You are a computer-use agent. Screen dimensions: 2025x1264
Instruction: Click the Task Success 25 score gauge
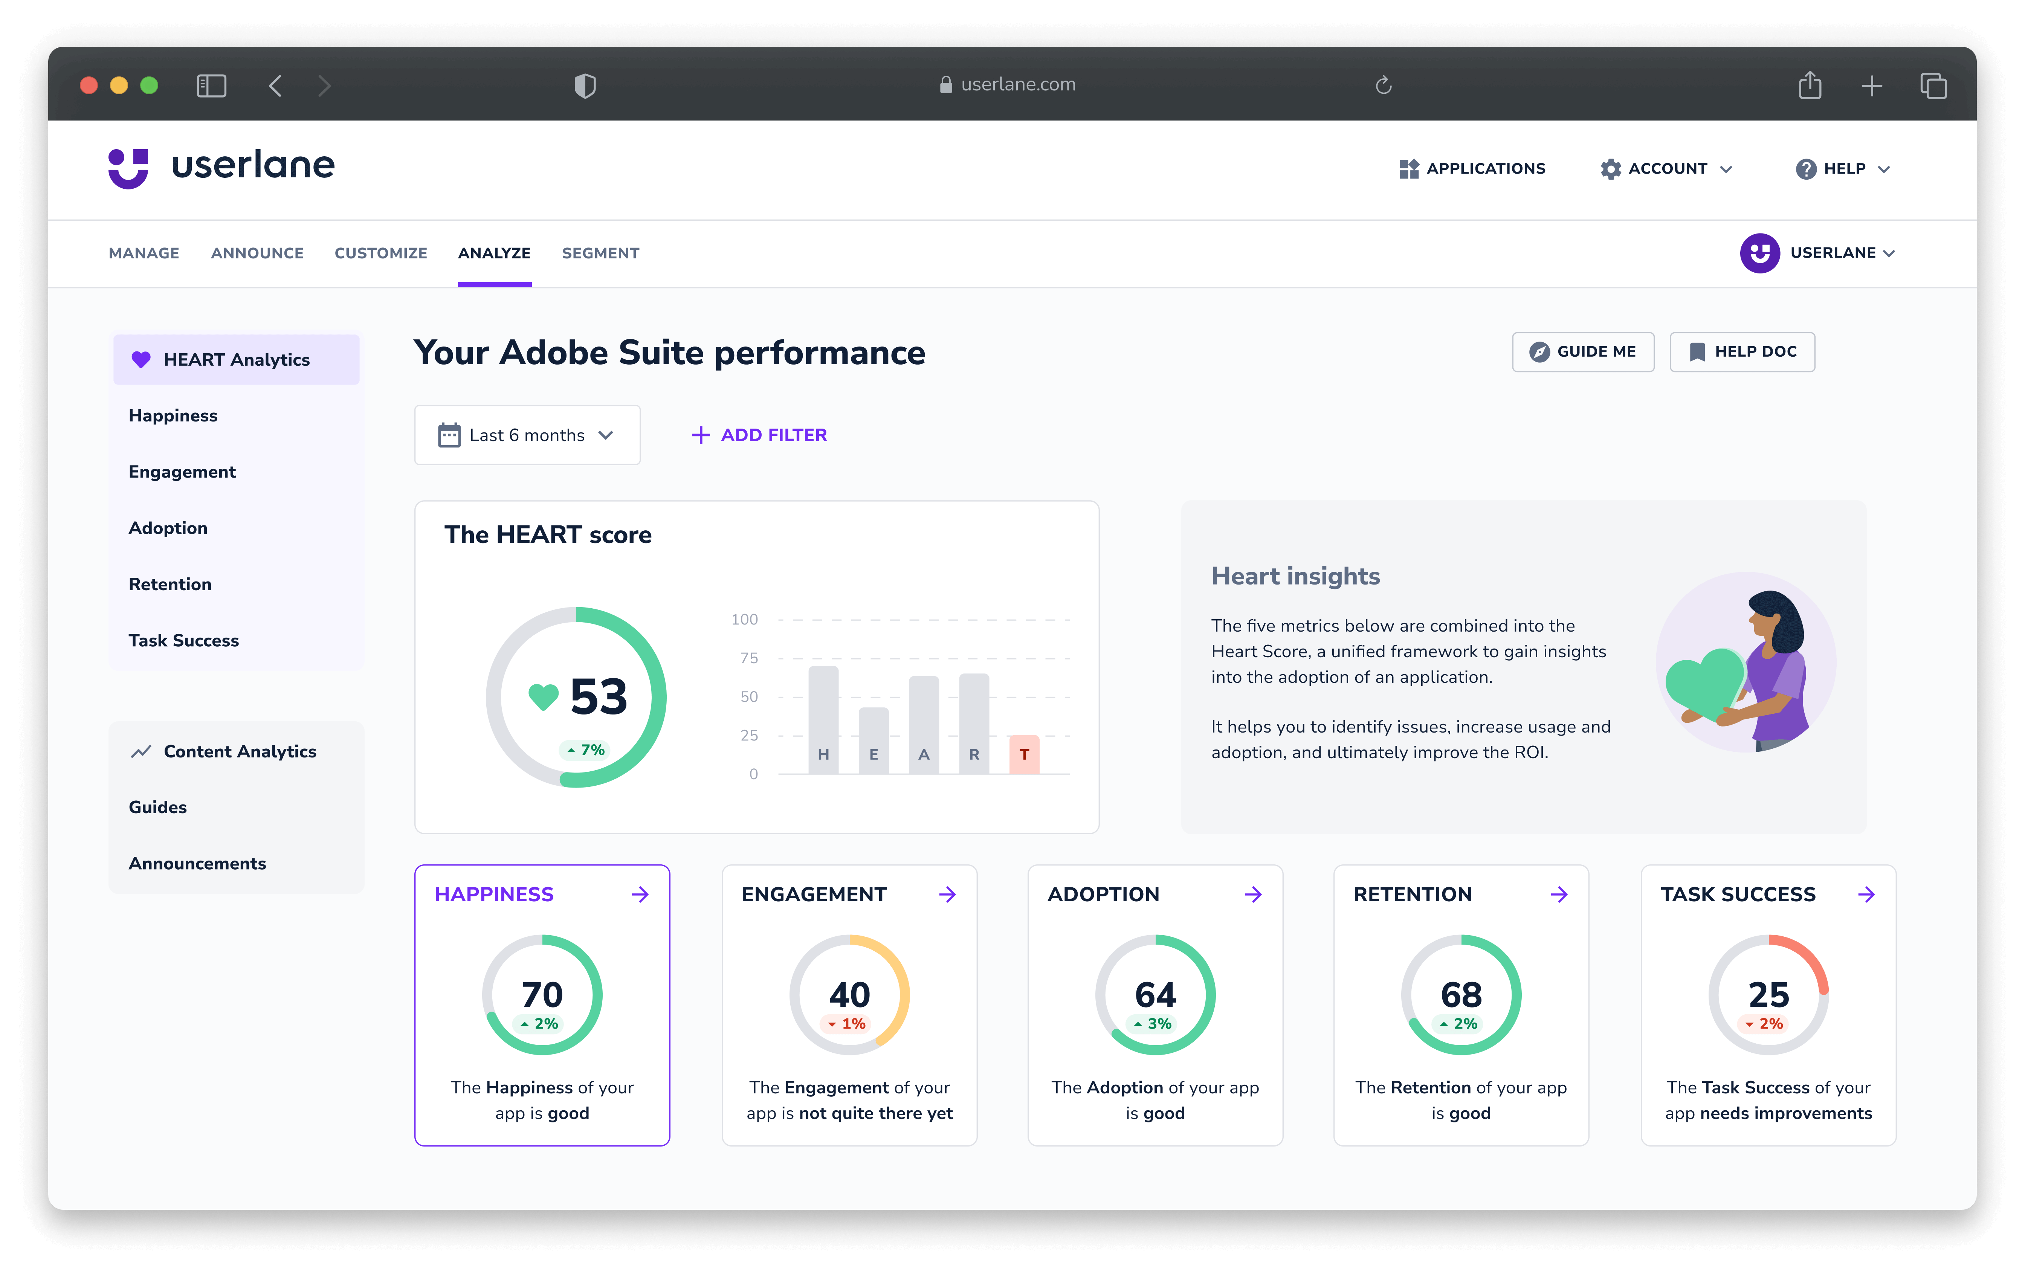1768,995
